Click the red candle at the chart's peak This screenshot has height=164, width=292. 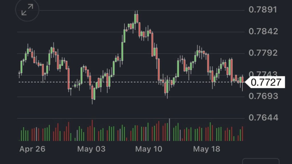coord(137,18)
